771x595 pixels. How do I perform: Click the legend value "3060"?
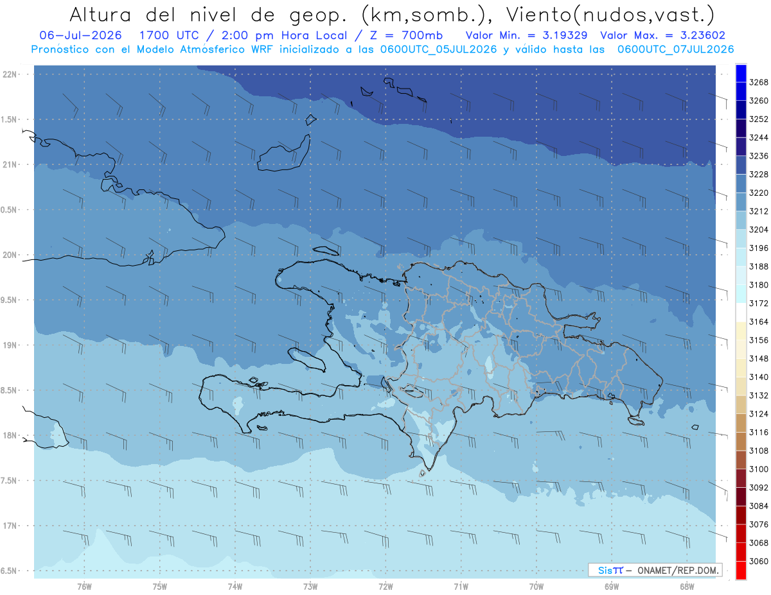[759, 561]
